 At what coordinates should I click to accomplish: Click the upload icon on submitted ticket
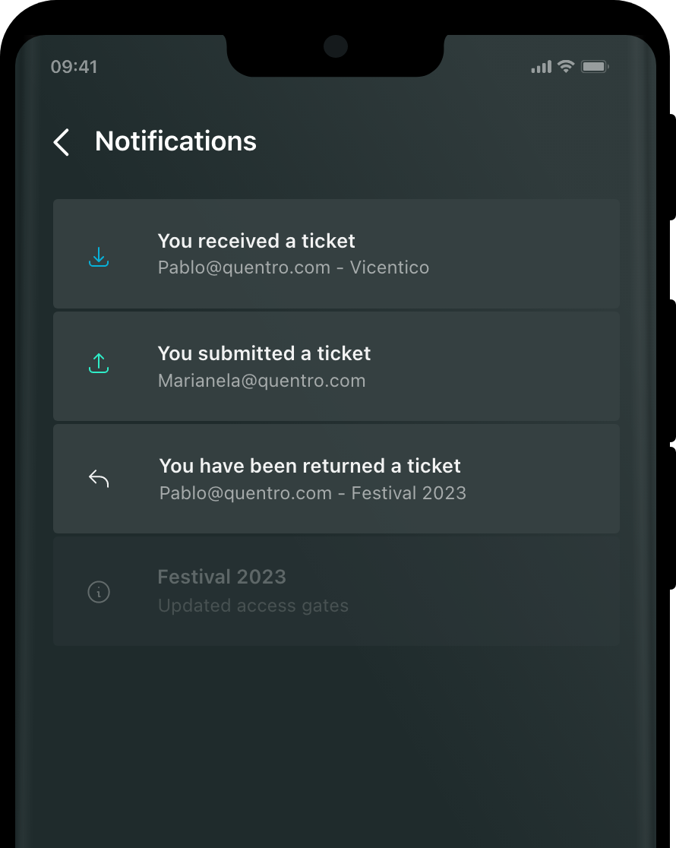[x=99, y=363]
